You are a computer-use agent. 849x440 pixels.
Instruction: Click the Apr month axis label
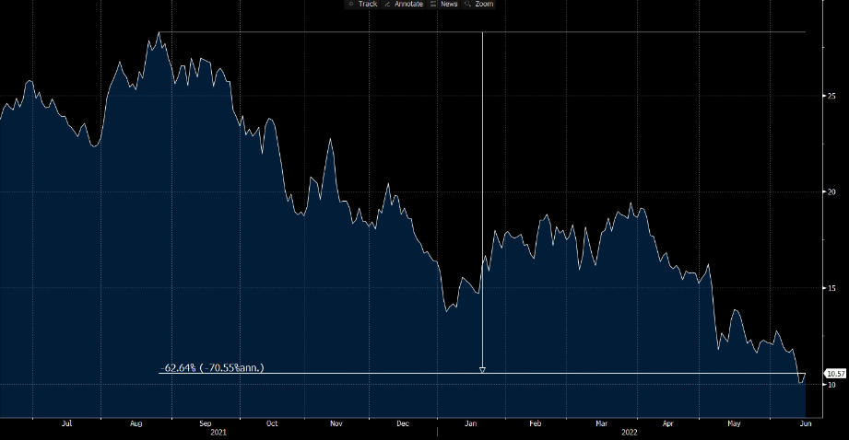point(668,423)
